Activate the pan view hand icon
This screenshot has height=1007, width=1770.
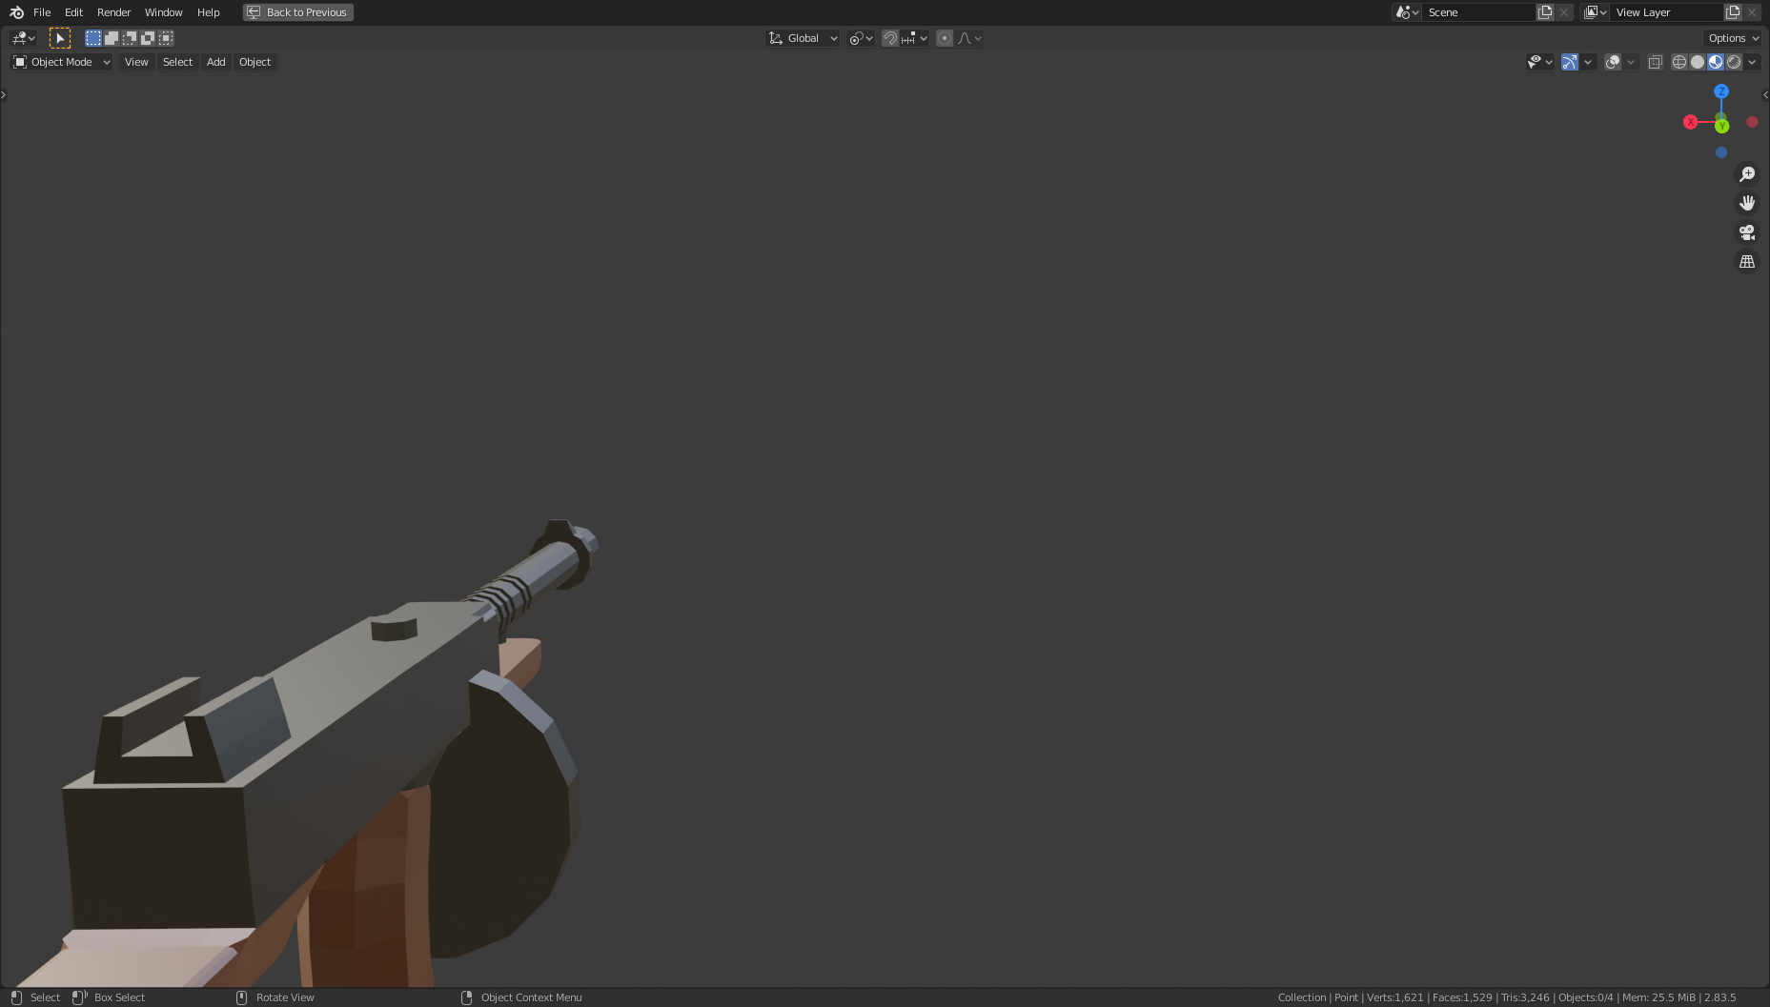click(1747, 202)
